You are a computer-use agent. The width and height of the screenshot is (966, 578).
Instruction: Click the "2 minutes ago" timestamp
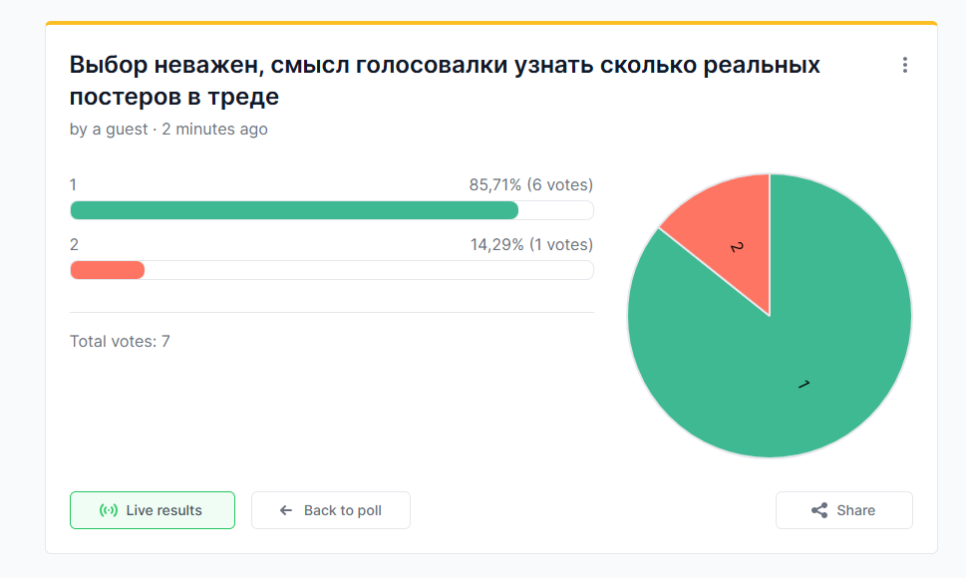coord(214,130)
